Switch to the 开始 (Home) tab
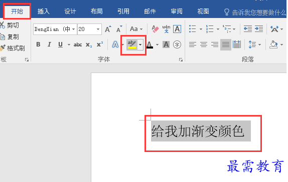Viewport: 288px width, 182px height. click(17, 11)
